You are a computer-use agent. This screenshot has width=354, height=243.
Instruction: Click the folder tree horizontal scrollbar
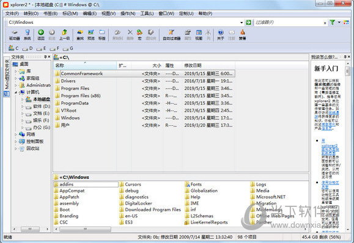[x=30, y=229]
